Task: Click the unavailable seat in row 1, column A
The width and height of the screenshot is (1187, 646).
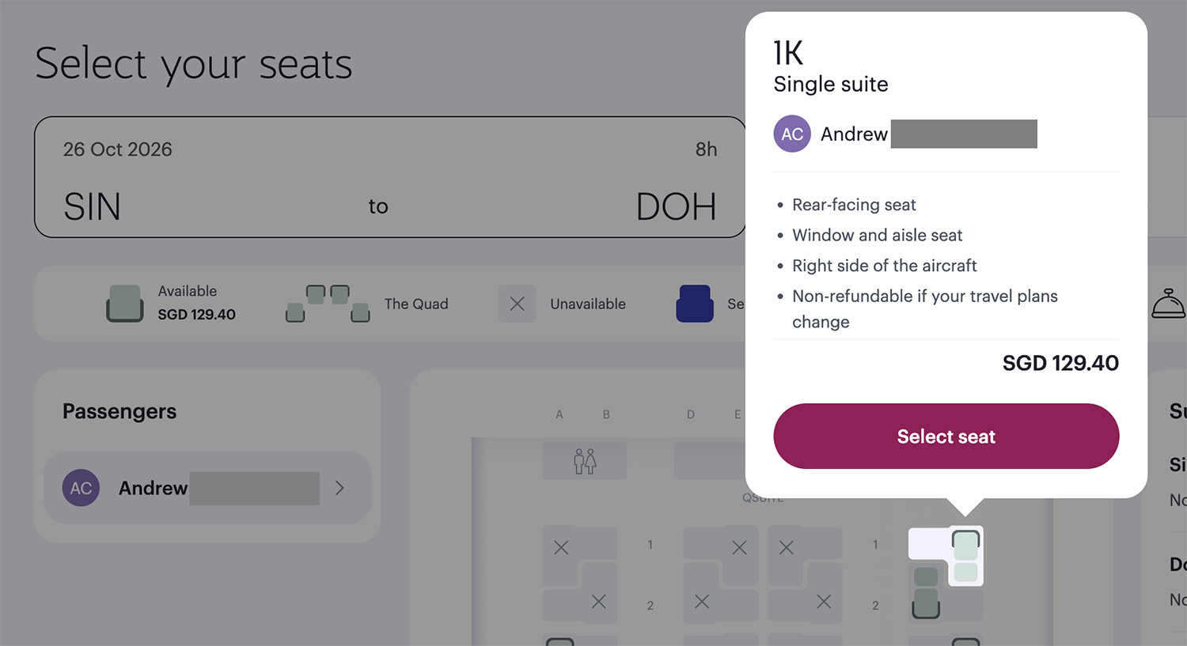Action: (x=561, y=547)
